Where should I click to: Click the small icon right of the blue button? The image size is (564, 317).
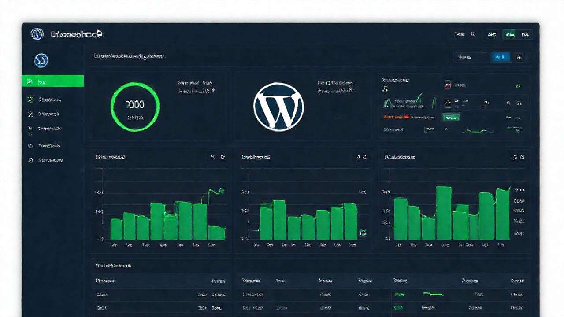pos(519,57)
